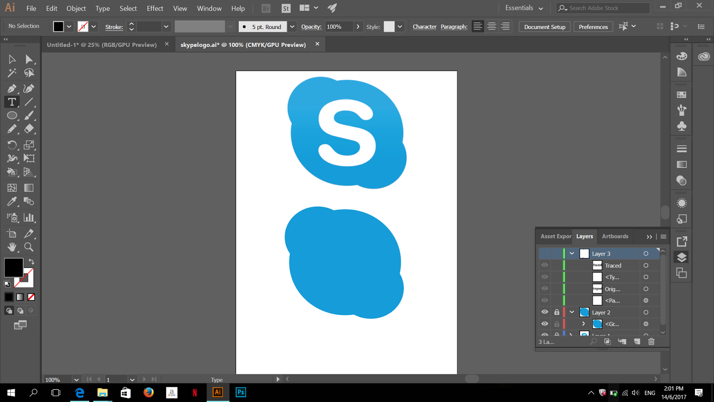The width and height of the screenshot is (714, 402).
Task: Switch to the Asset Export panel tab
Action: click(x=556, y=236)
